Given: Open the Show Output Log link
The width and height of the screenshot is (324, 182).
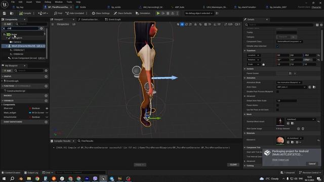Looking at the screenshot, I should click(x=280, y=160).
